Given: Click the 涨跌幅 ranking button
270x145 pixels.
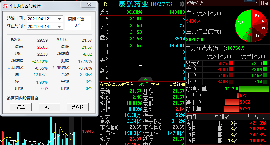Looking at the screenshot, I should (x=78, y=107).
